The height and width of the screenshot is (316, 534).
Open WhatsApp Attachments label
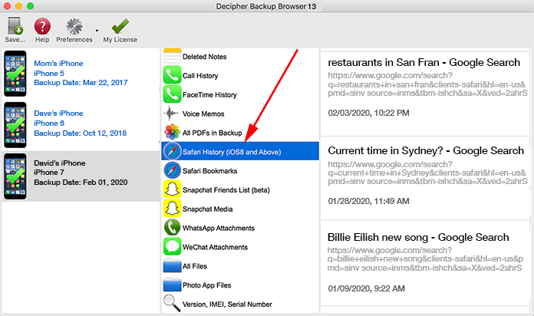click(219, 228)
